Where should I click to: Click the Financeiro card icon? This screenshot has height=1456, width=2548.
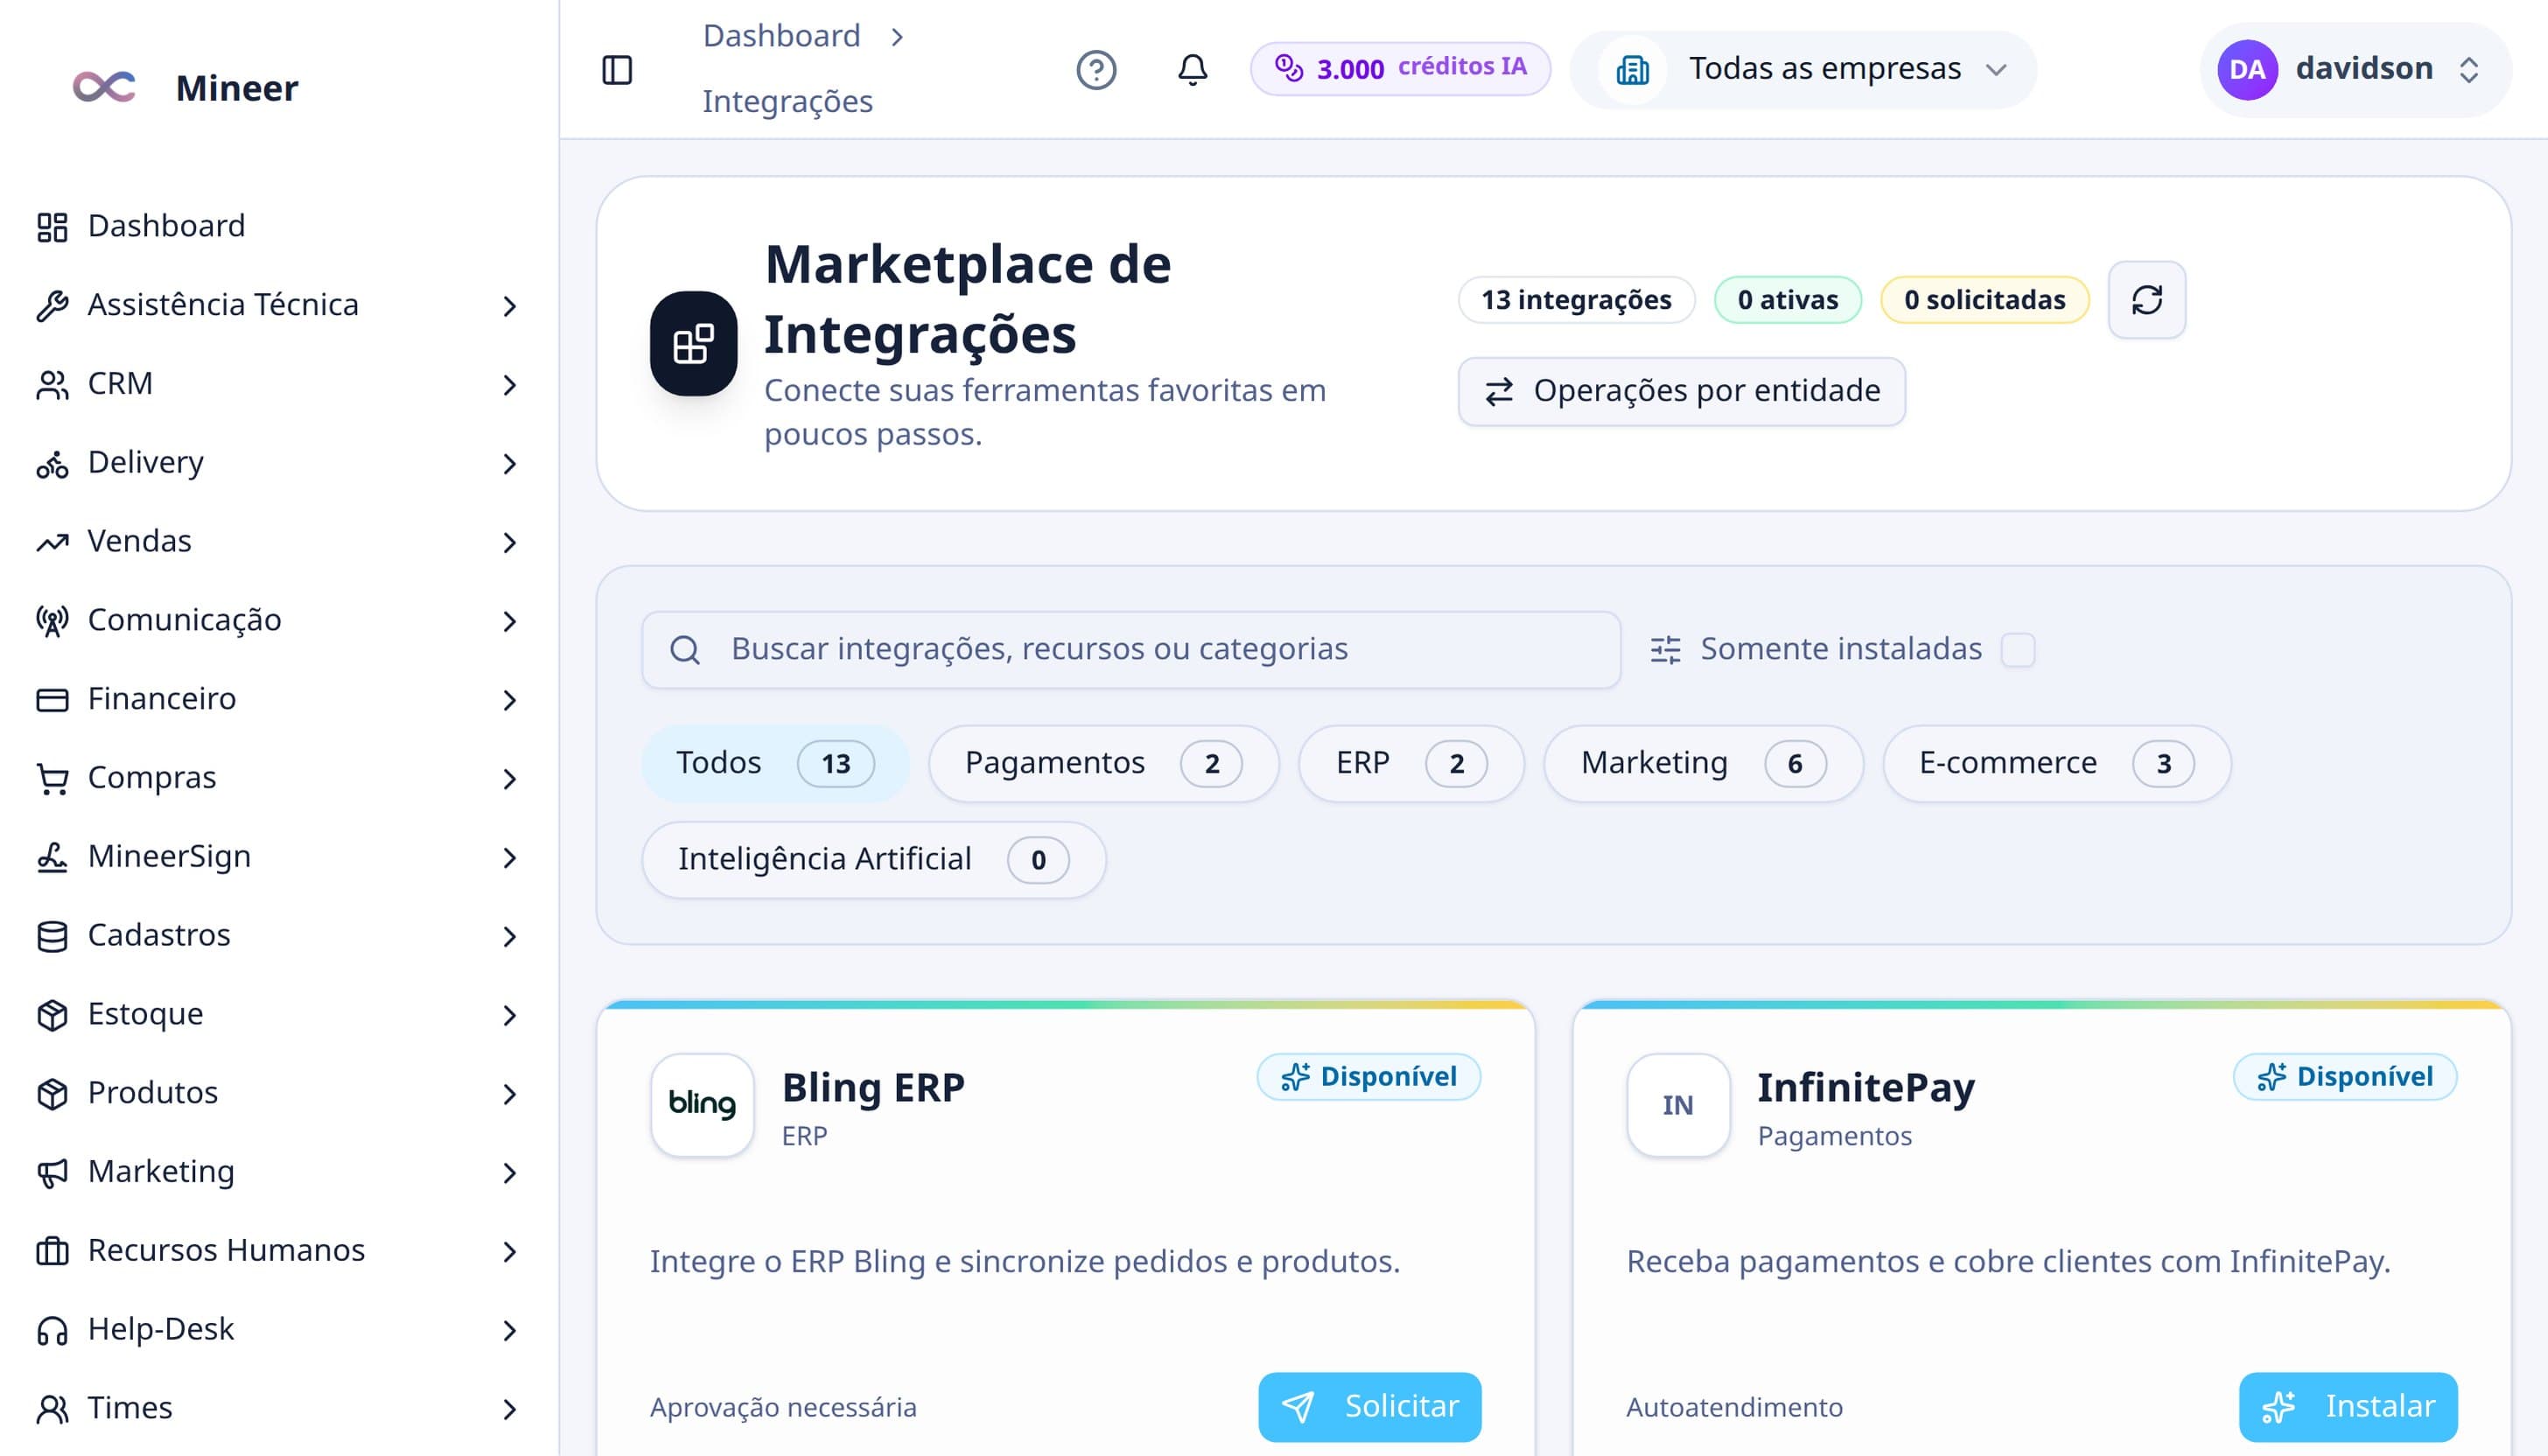click(x=52, y=700)
